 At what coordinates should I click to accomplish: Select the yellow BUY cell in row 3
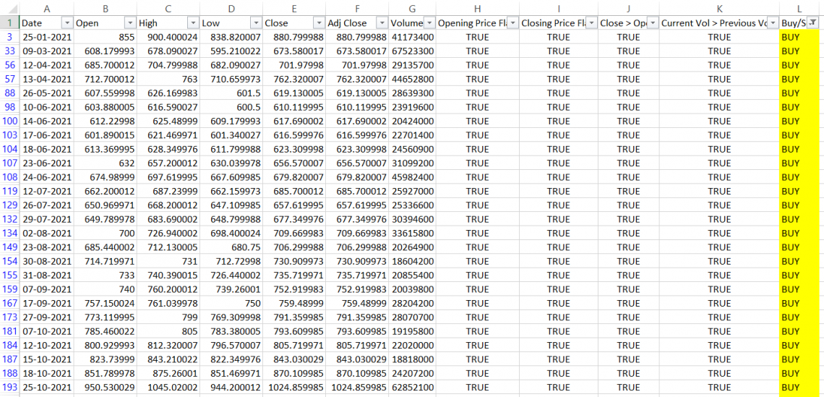(x=799, y=37)
